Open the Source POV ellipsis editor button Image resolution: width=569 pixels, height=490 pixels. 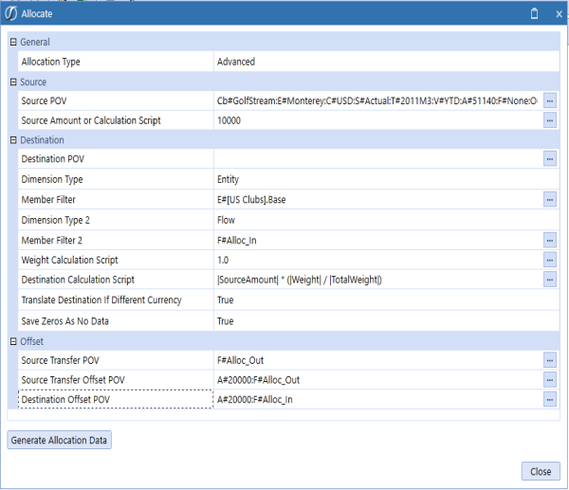click(x=549, y=100)
